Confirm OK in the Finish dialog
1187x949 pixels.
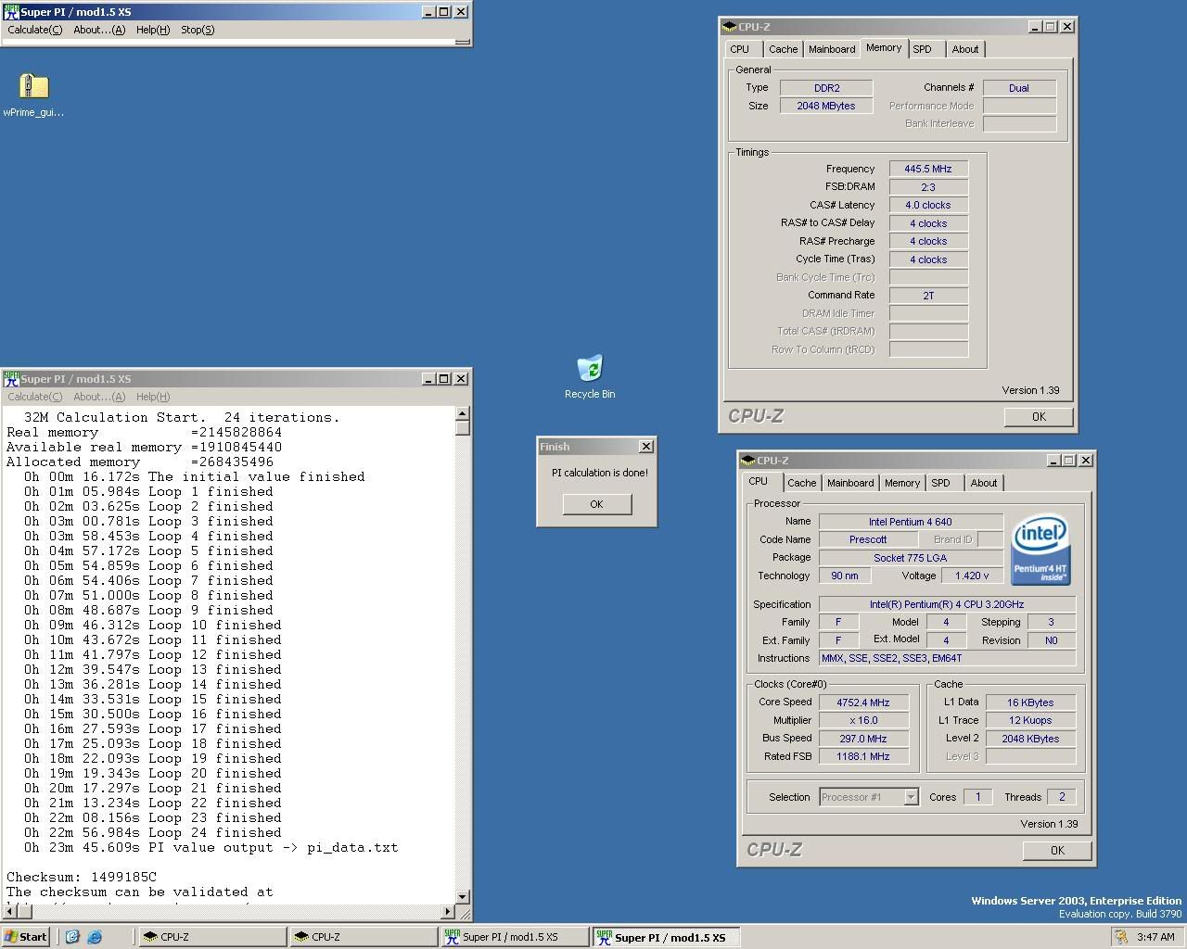tap(596, 504)
